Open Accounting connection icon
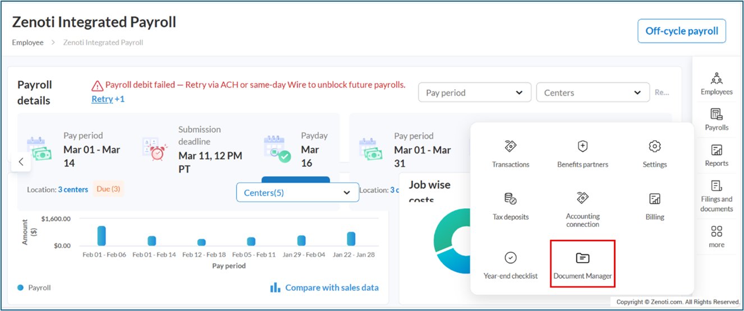 (x=582, y=198)
